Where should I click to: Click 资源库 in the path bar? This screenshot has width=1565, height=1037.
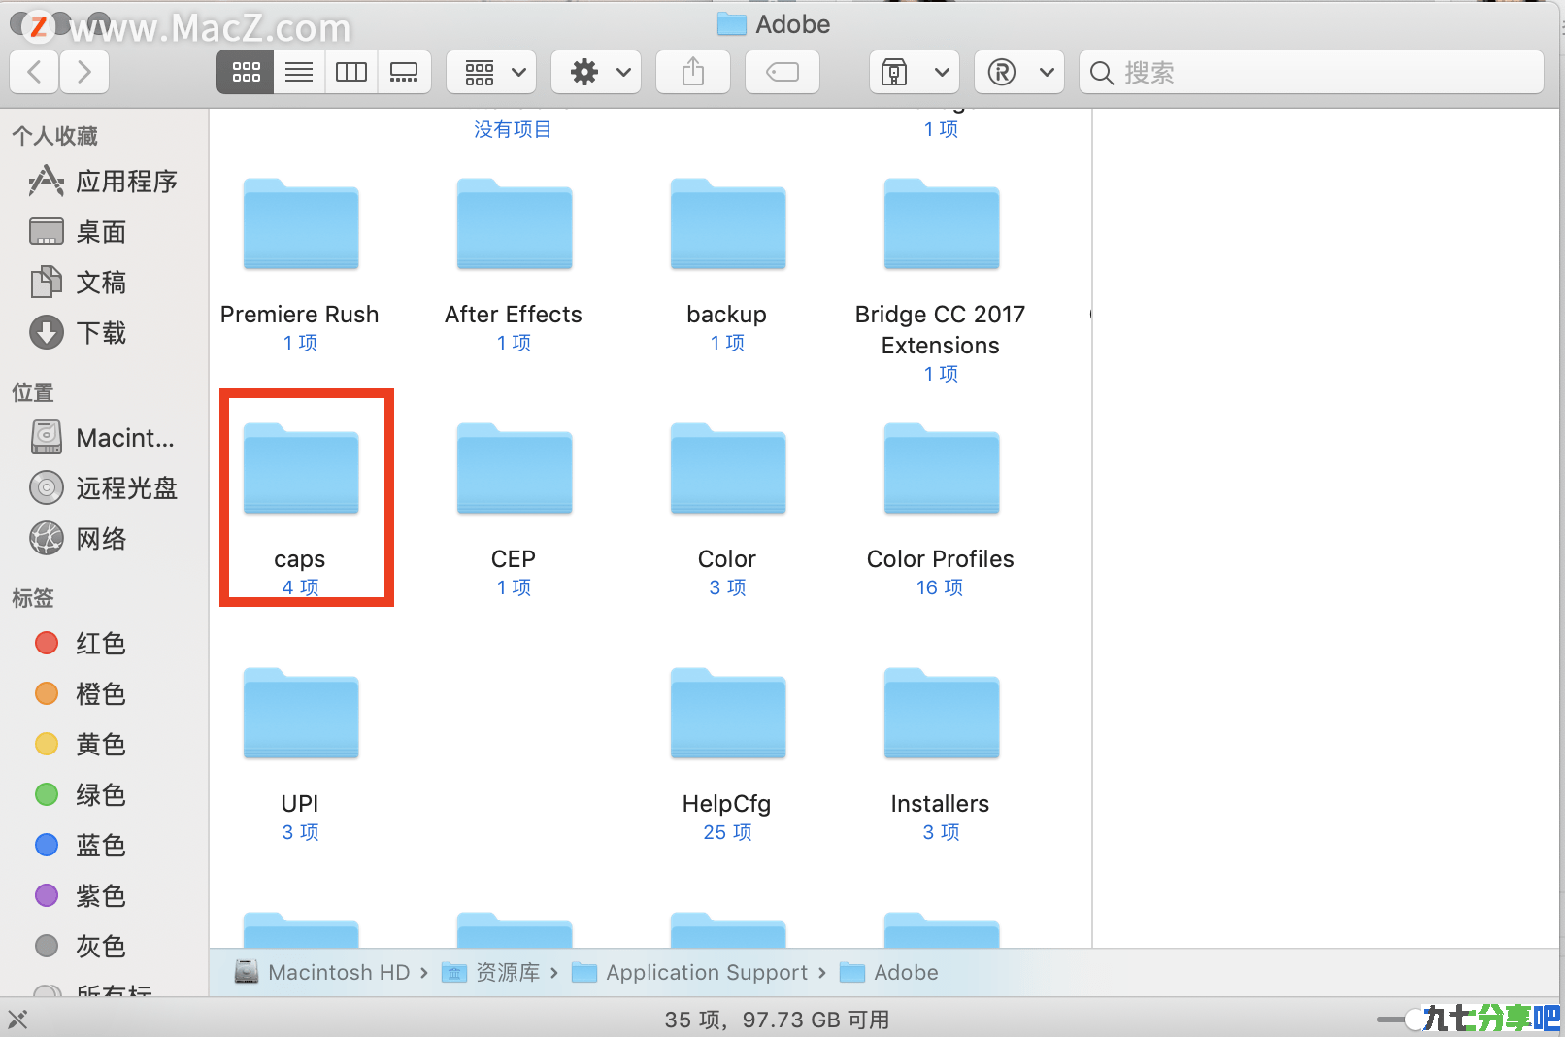click(x=490, y=972)
